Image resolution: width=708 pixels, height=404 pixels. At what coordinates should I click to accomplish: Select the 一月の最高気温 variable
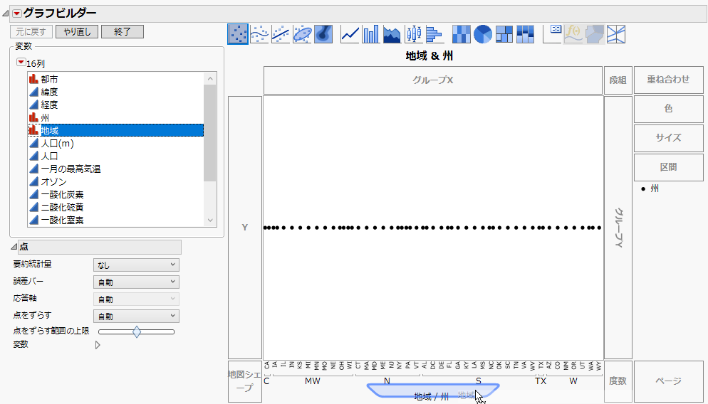[x=71, y=169]
